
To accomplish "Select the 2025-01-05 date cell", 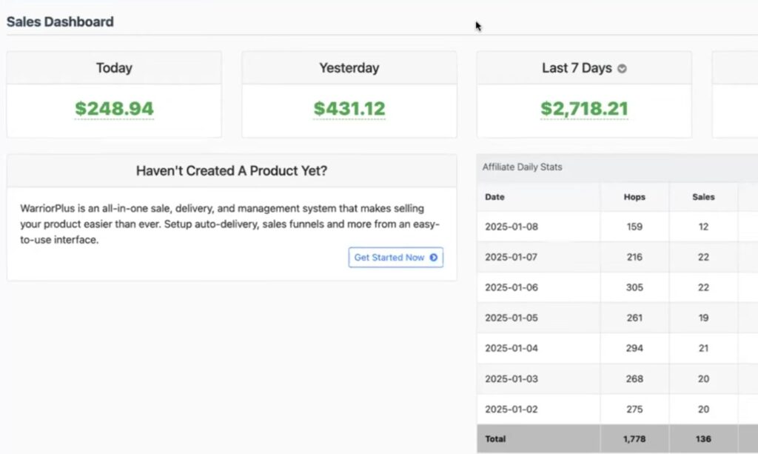I will 512,318.
